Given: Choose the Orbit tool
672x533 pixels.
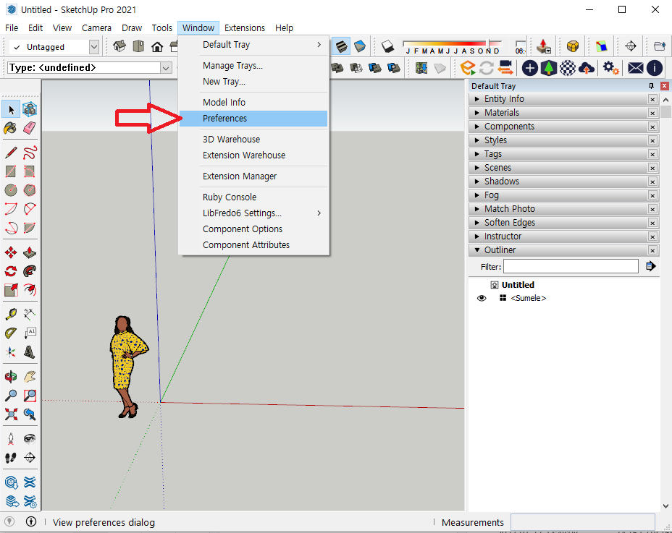Looking at the screenshot, I should pos(11,377).
